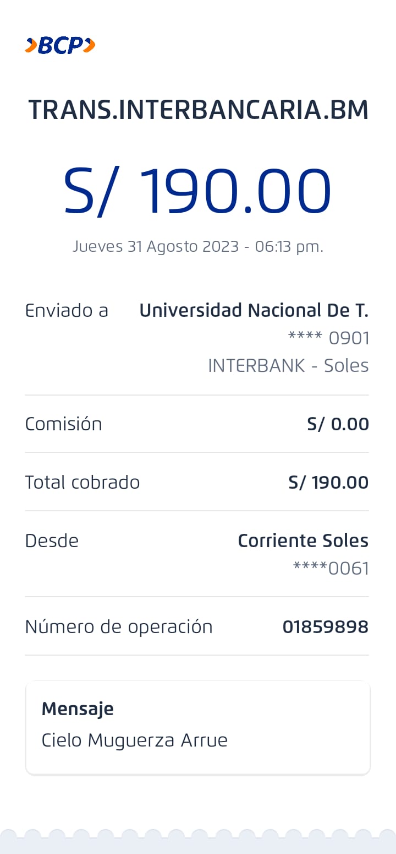This screenshot has width=396, height=854.
Task: Click the Comisión label
Action: pyautogui.click(x=64, y=424)
